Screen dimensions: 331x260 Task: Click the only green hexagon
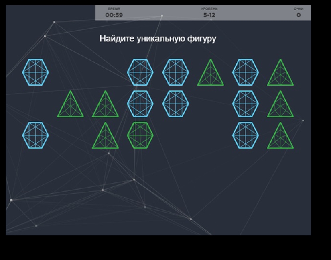coord(140,135)
